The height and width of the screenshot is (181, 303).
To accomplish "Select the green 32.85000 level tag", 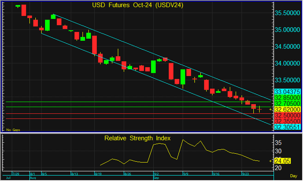I will [287, 97].
